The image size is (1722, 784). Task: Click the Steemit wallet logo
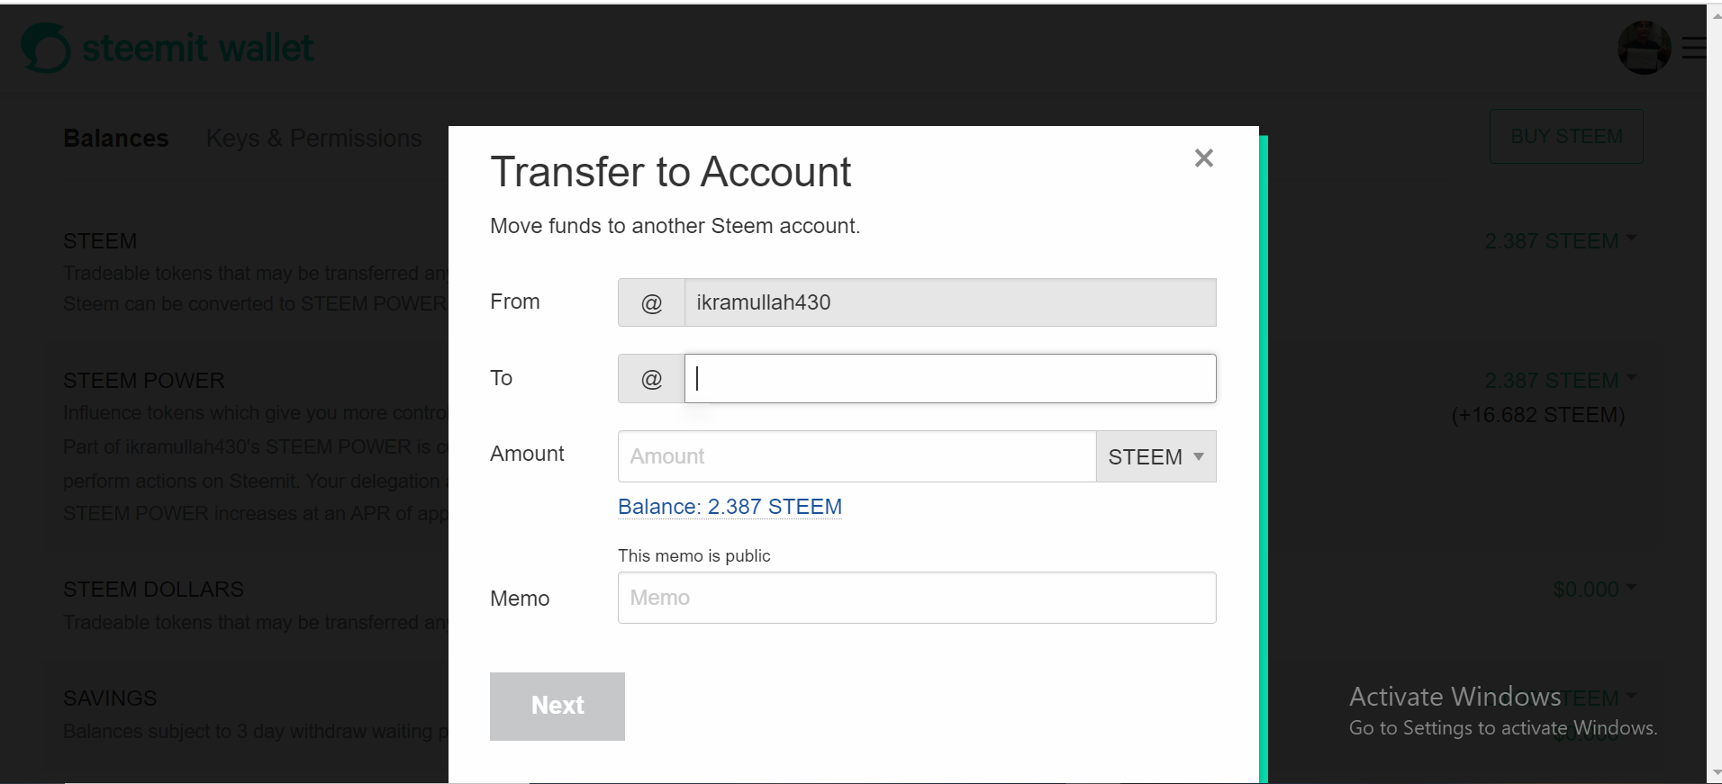168,48
